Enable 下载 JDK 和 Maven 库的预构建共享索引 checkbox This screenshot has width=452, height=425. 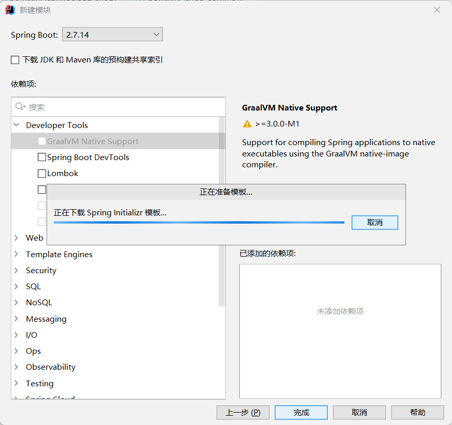(x=15, y=60)
